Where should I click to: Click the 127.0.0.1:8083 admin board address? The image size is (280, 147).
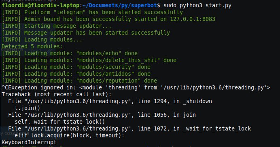pyautogui.click(x=193, y=19)
